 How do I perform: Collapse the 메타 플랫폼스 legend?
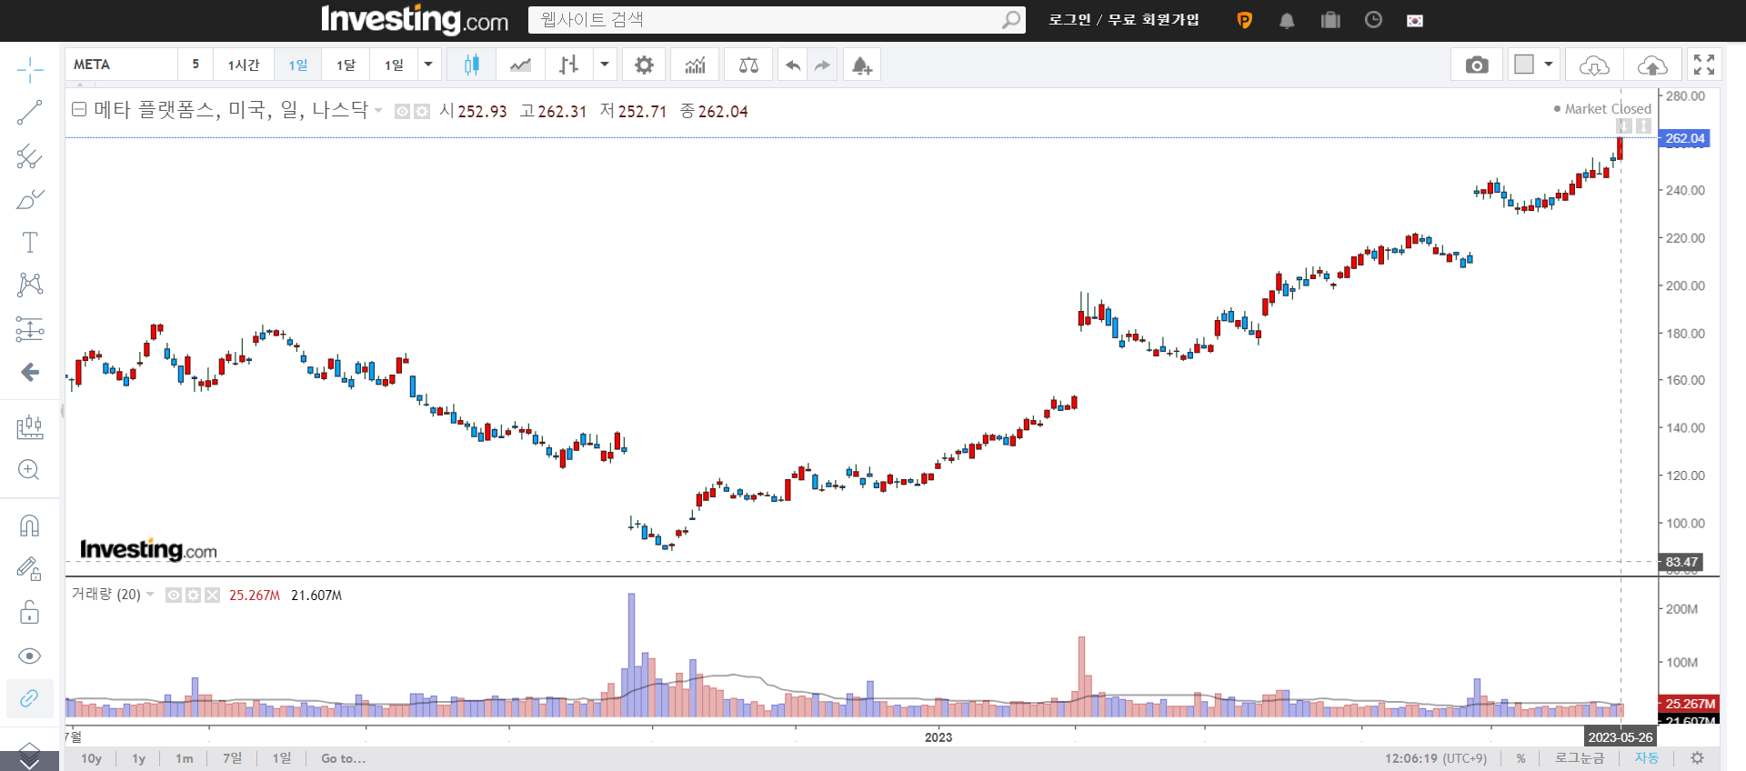[79, 109]
